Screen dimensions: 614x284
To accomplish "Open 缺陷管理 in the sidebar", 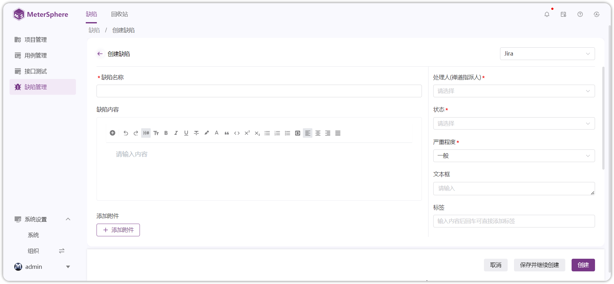I will click(43, 87).
